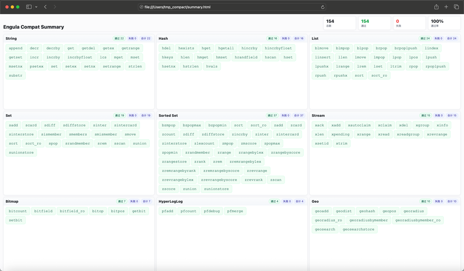This screenshot has width=464, height=271.
Task: Show the tab overview icon
Action: [x=456, y=7]
